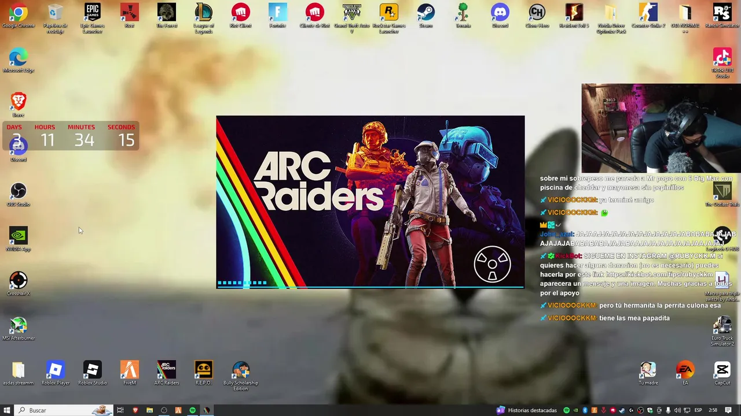Launch Grand Theft Auto V shortcut
The width and height of the screenshot is (741, 416).
[352, 18]
